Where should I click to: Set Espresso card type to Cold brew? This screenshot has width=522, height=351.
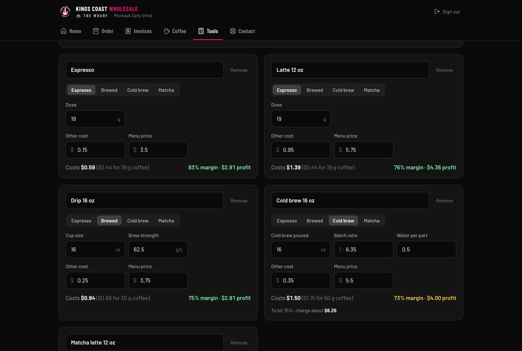[138, 90]
